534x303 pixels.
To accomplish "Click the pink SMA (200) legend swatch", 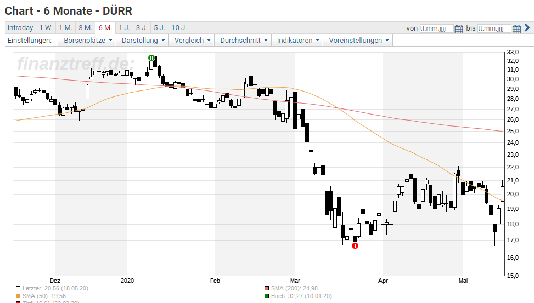I will click(267, 288).
